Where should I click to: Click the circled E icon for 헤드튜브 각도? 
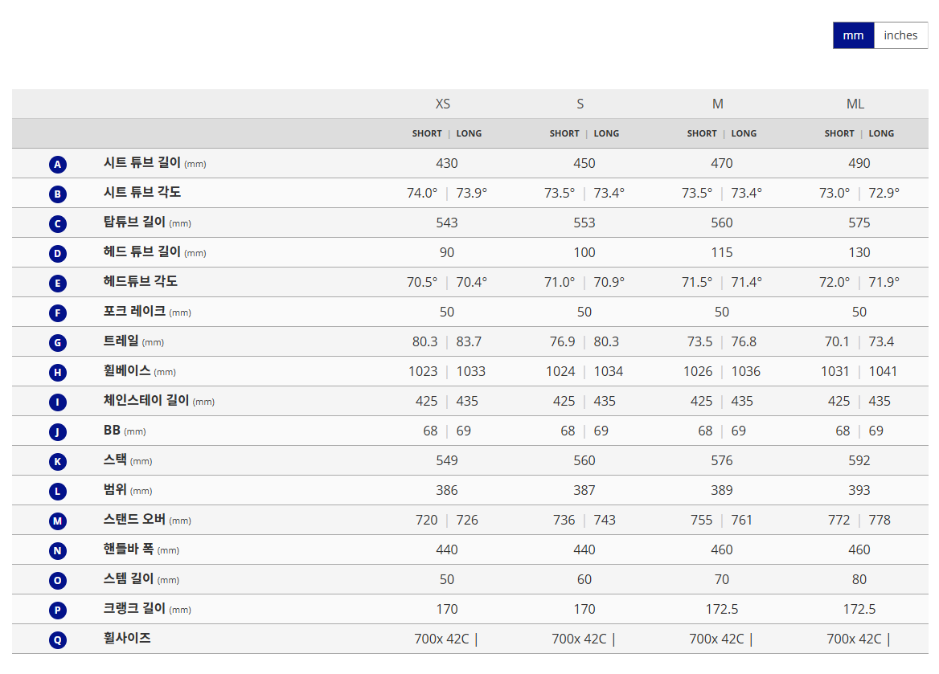click(x=57, y=284)
